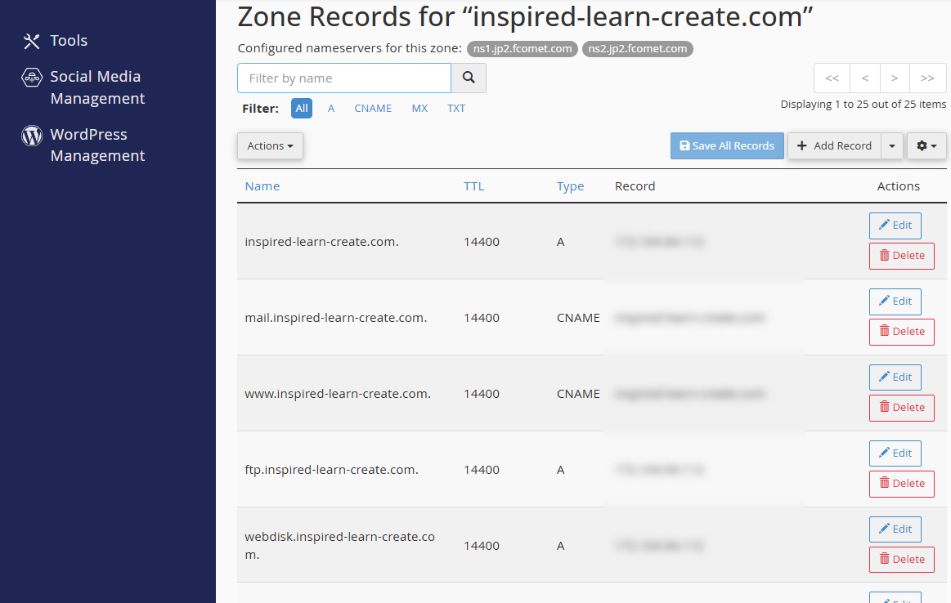This screenshot has height=603, width=951.
Task: Expand the Add Record arrow dropdown
Action: coord(891,146)
